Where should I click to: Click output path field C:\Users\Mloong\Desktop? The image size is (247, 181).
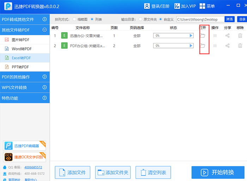200,19
